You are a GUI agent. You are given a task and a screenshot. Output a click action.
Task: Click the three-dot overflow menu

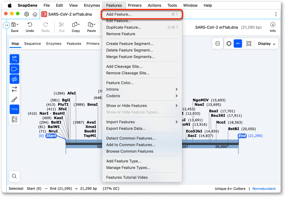point(276,14)
